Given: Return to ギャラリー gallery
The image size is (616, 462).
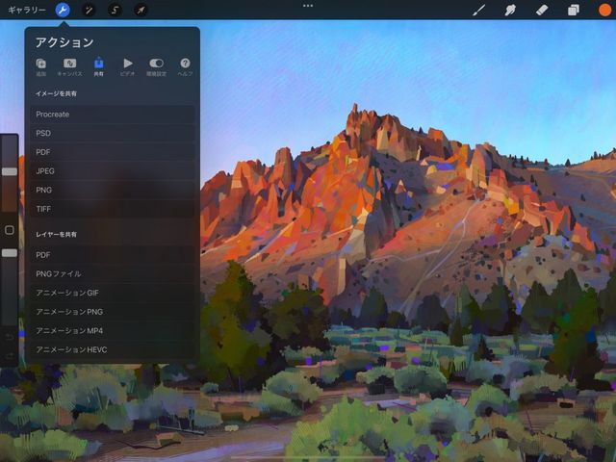Looking at the screenshot, I should point(27,10).
